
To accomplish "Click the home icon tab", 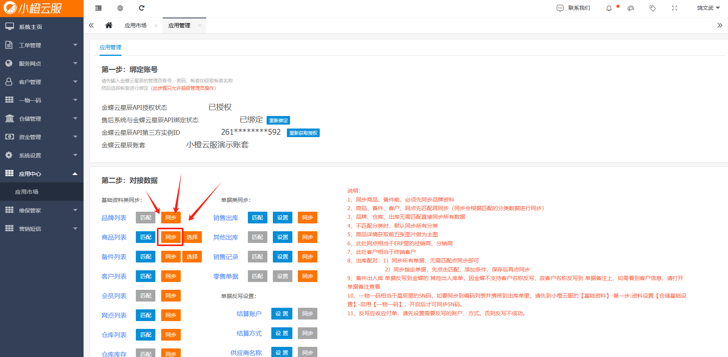I will tap(109, 25).
